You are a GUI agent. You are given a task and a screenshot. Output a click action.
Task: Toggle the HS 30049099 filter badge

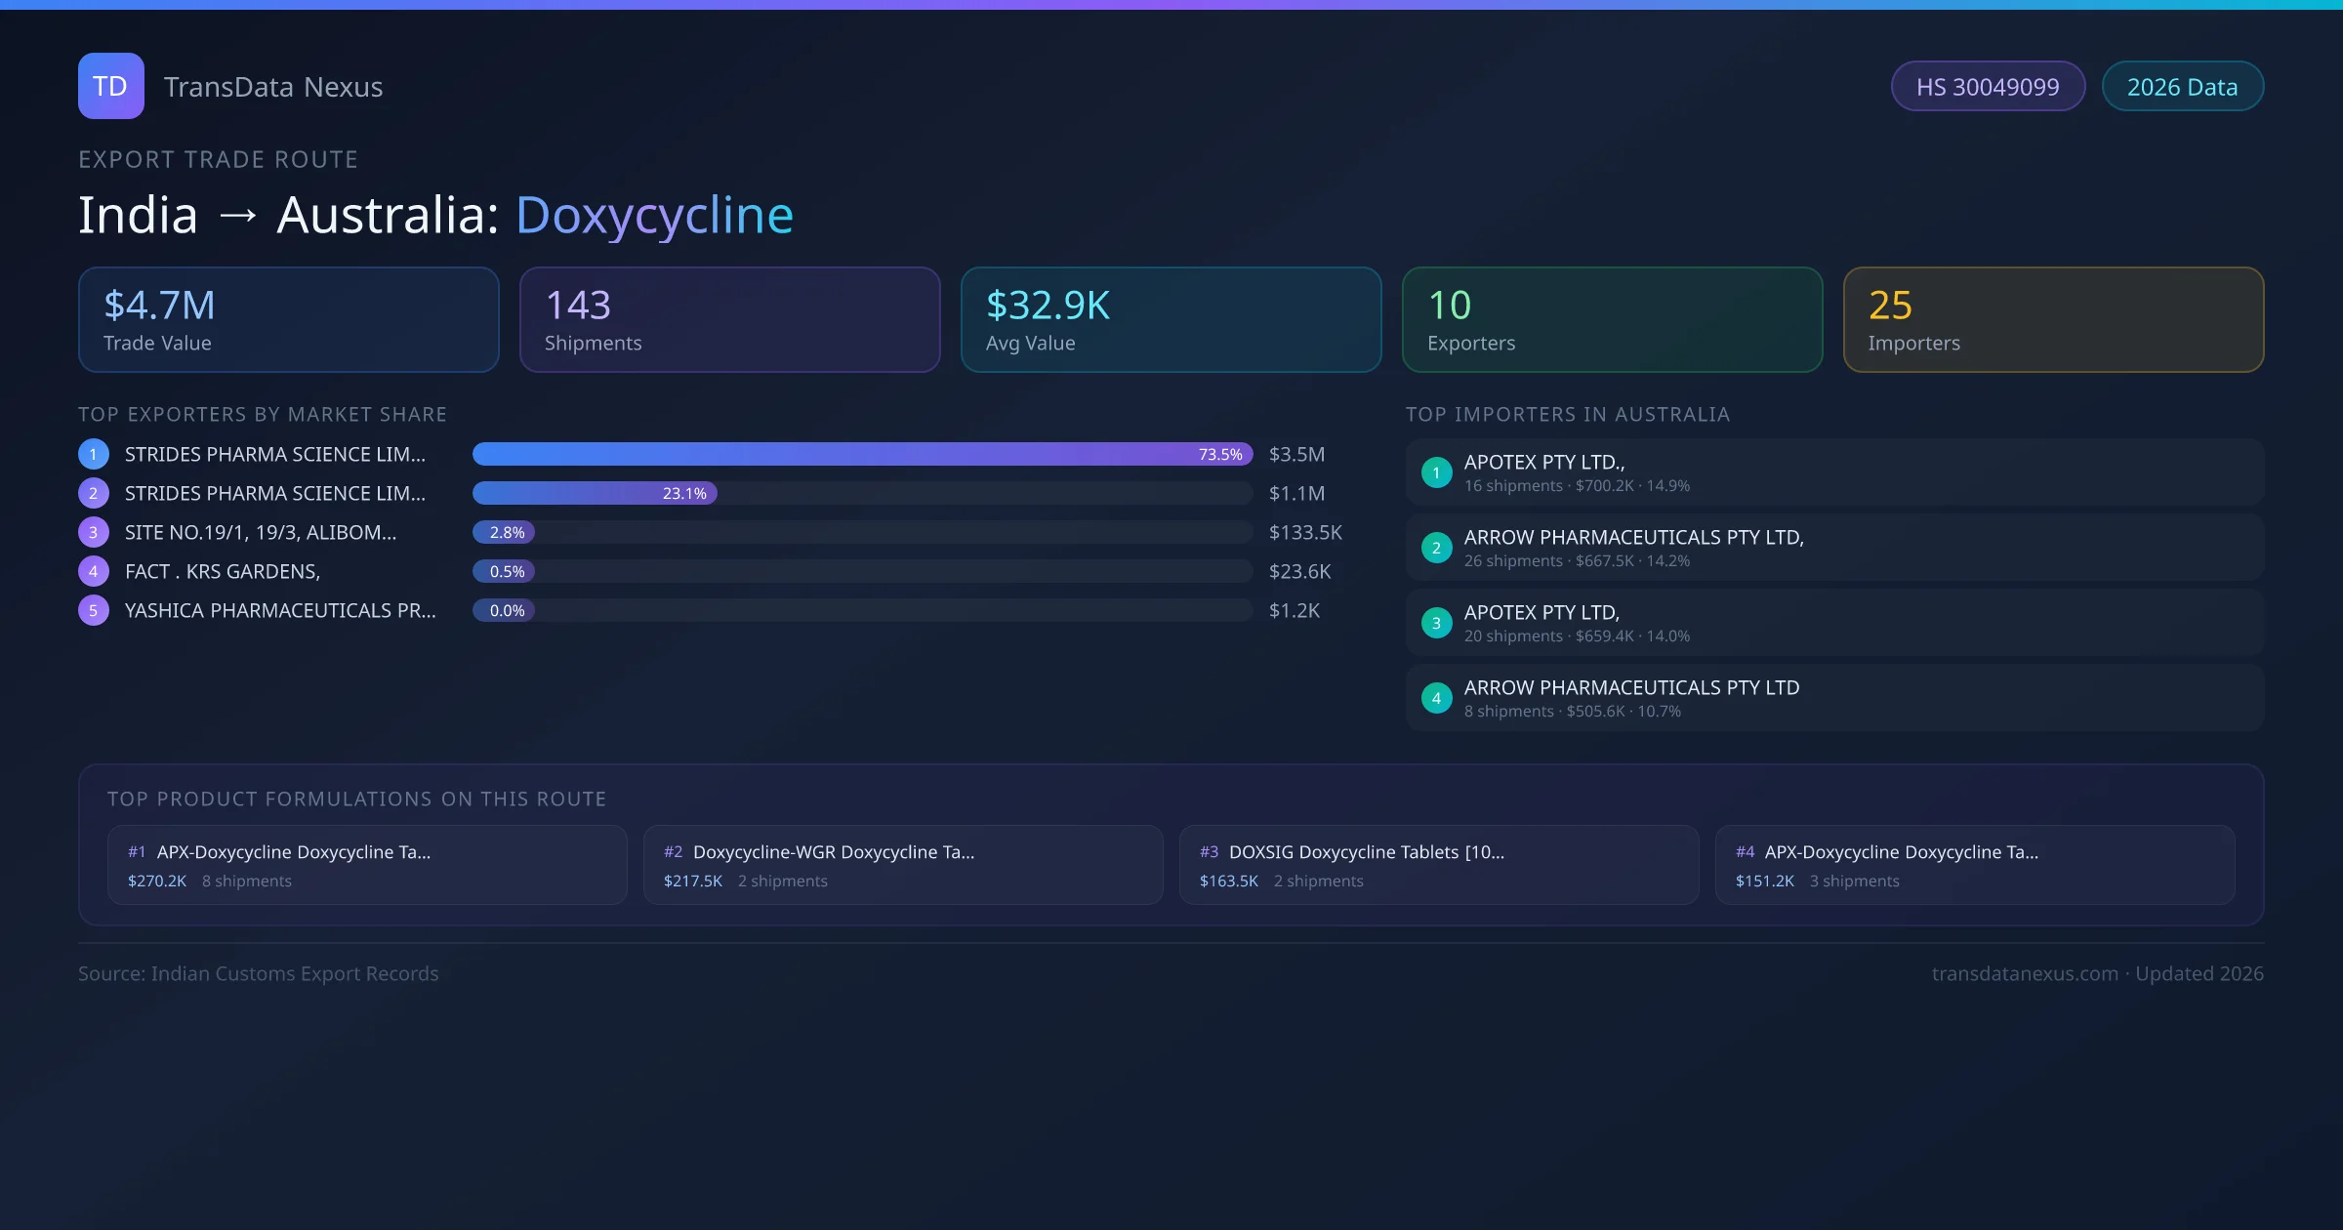click(1988, 86)
